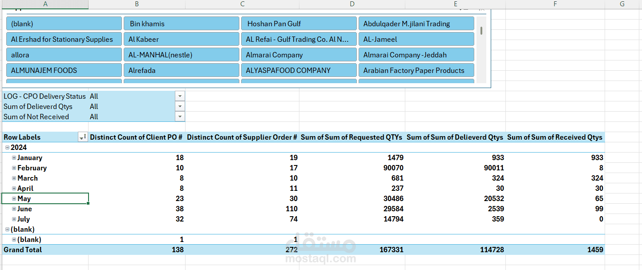Screen dimensions: 642x270
Task: Expand the nested (blank) row
Action: click(14, 240)
